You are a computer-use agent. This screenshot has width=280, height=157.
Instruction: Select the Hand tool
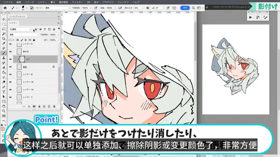[4, 106]
